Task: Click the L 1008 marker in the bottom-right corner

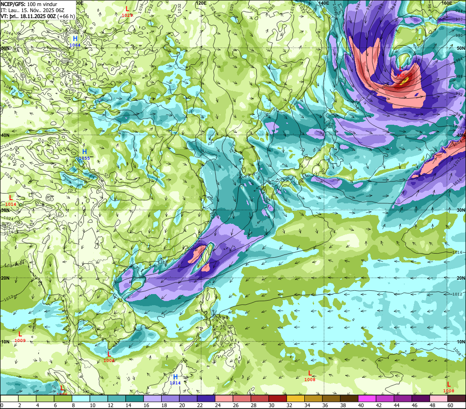Action: (x=448, y=387)
